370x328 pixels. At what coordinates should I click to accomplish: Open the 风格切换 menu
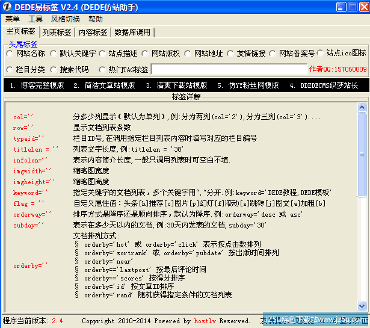pos(66,19)
